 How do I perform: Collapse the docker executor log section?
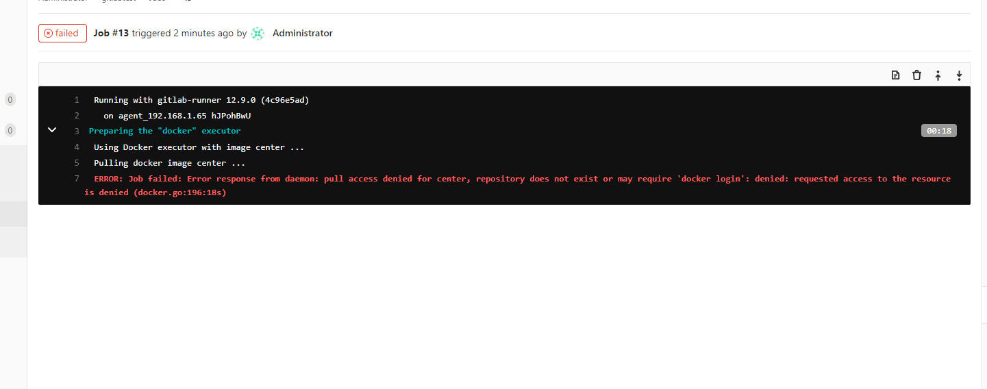pyautogui.click(x=52, y=129)
